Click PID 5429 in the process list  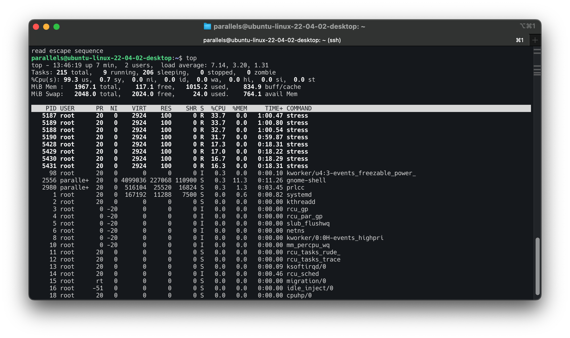coord(49,152)
